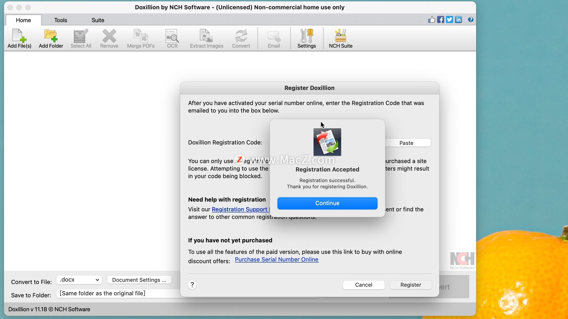The height and width of the screenshot is (319, 568).
Task: Click the Select All toolbar icon
Action: tap(81, 38)
